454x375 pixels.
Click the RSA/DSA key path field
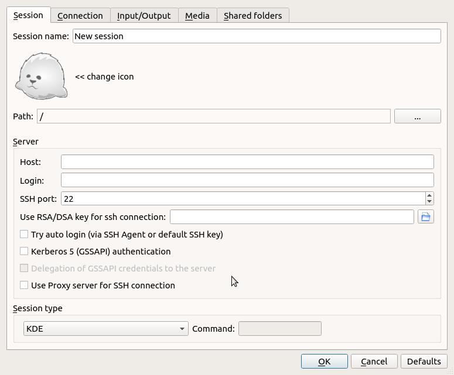(292, 217)
